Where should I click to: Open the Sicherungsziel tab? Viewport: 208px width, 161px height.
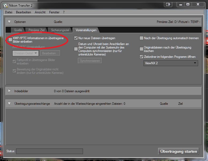tap(60, 30)
